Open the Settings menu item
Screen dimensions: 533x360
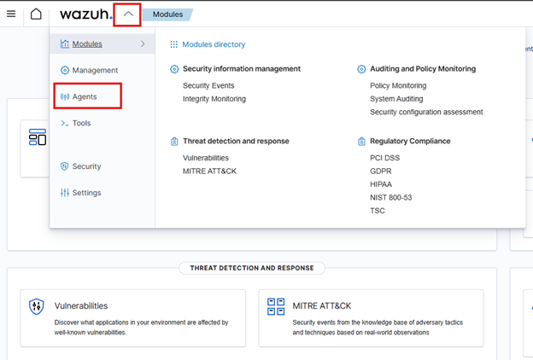[86, 193]
